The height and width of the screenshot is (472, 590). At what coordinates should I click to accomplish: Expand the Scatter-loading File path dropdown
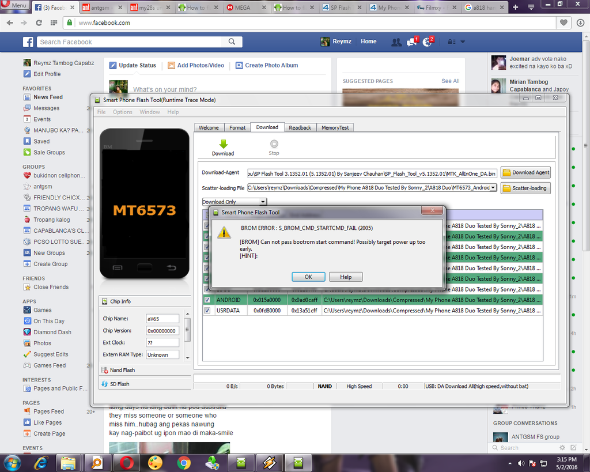[x=493, y=187]
